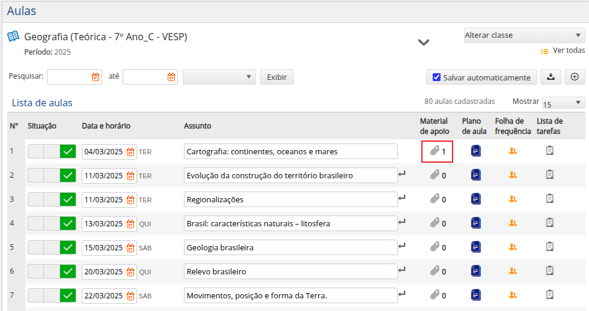The height and width of the screenshot is (311, 589).
Task: Sort by Data e horário column header
Action: click(x=106, y=125)
